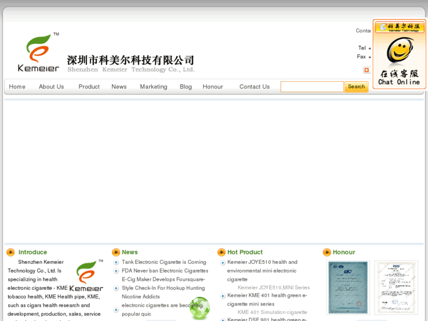The width and height of the screenshot is (428, 321).
Task: View the white honour certificate thumbnail
Action: [396, 287]
